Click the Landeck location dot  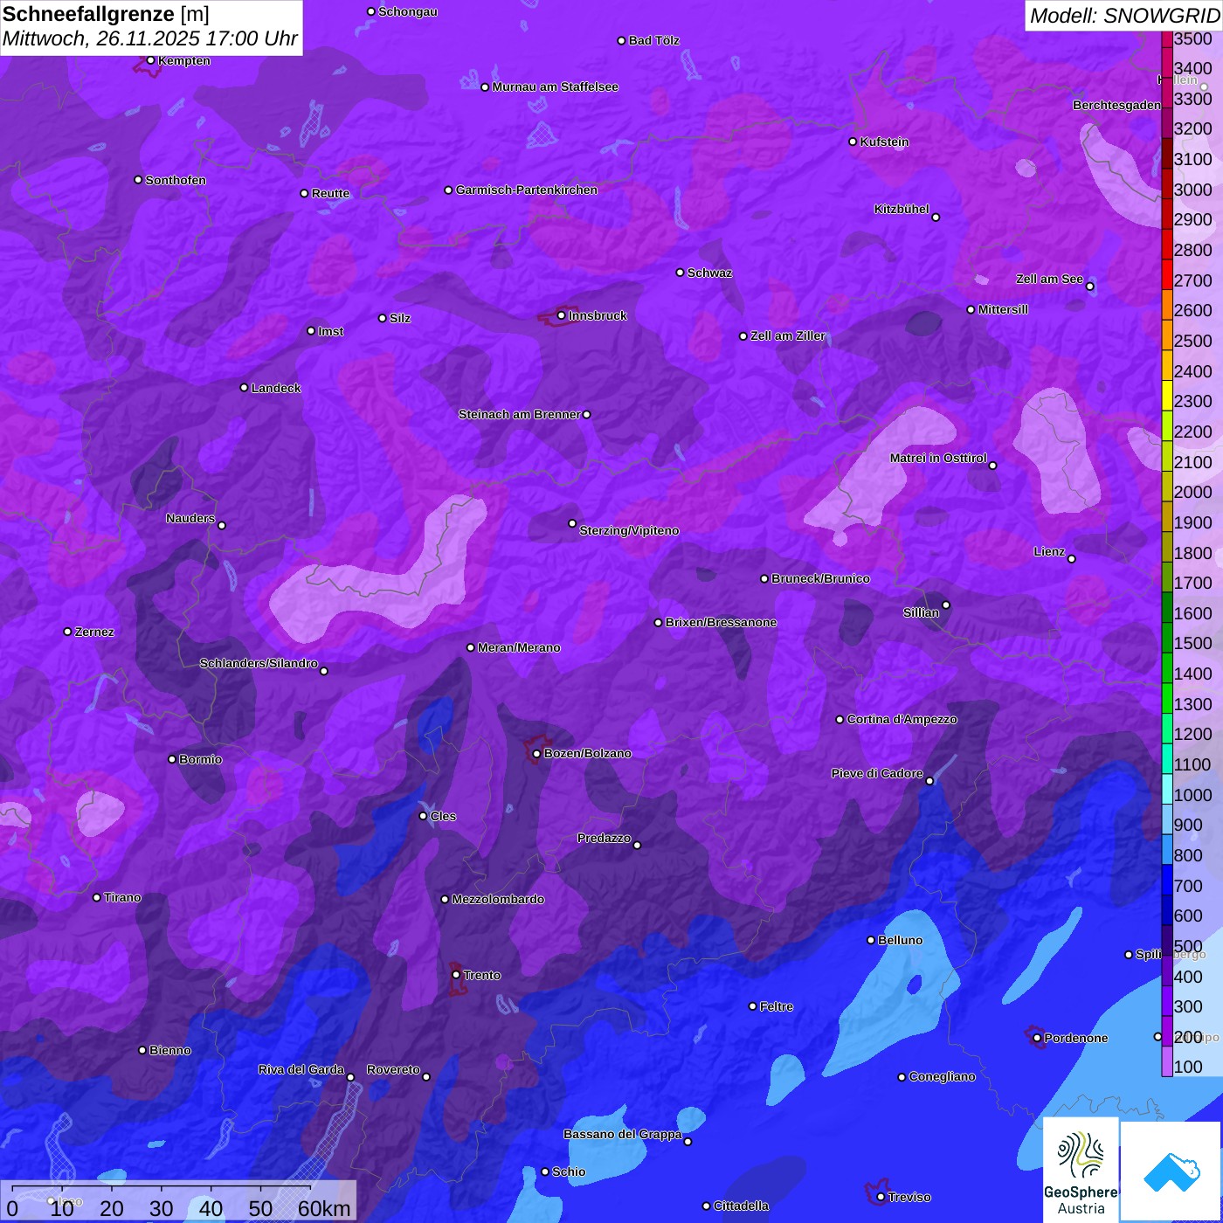(244, 387)
